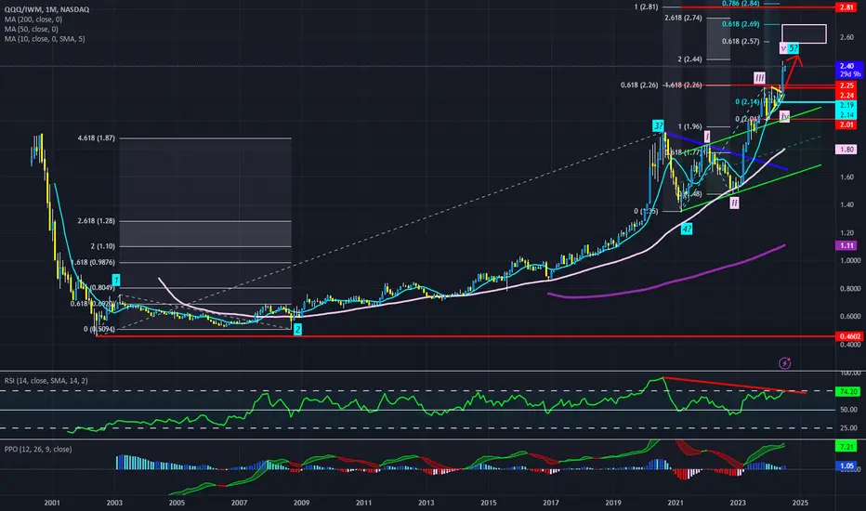The height and width of the screenshot is (511, 866).
Task: Select the RSI (14, close, SMA, 14, 2) legend
Action: click(46, 381)
